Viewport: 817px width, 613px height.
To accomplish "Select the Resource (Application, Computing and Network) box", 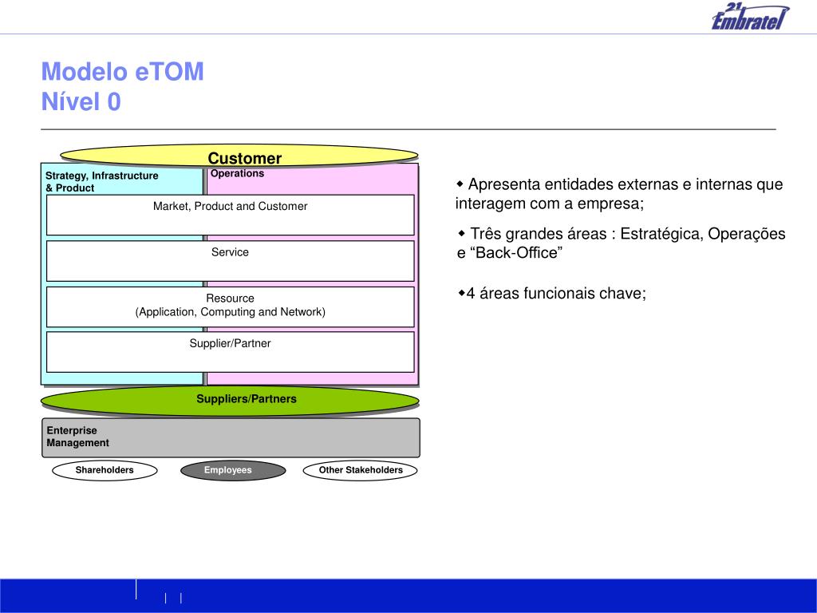I will coord(231,306).
